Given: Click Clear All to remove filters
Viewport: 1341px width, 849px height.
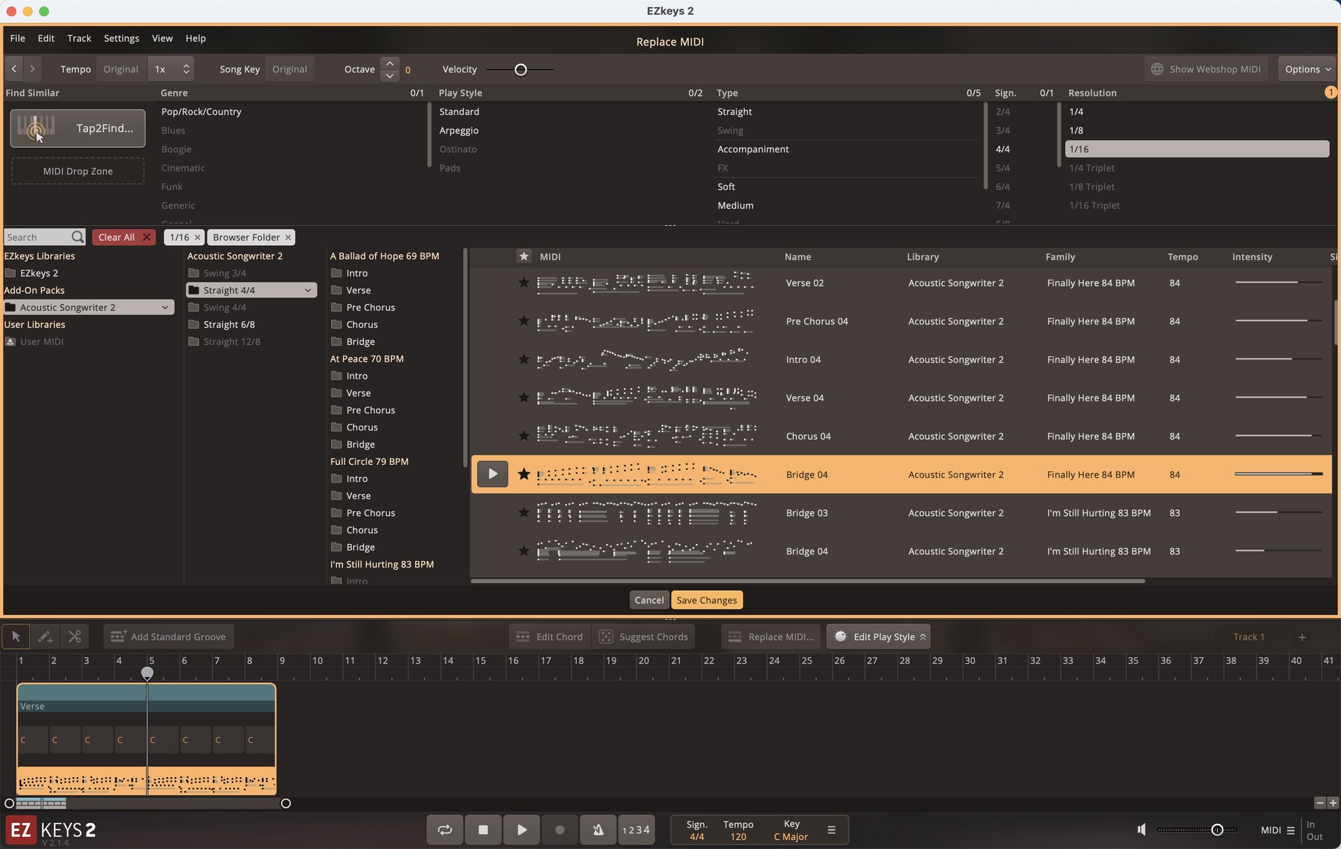Looking at the screenshot, I should [123, 237].
